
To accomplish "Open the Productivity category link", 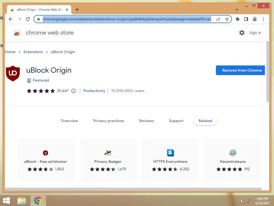I will (94, 91).
